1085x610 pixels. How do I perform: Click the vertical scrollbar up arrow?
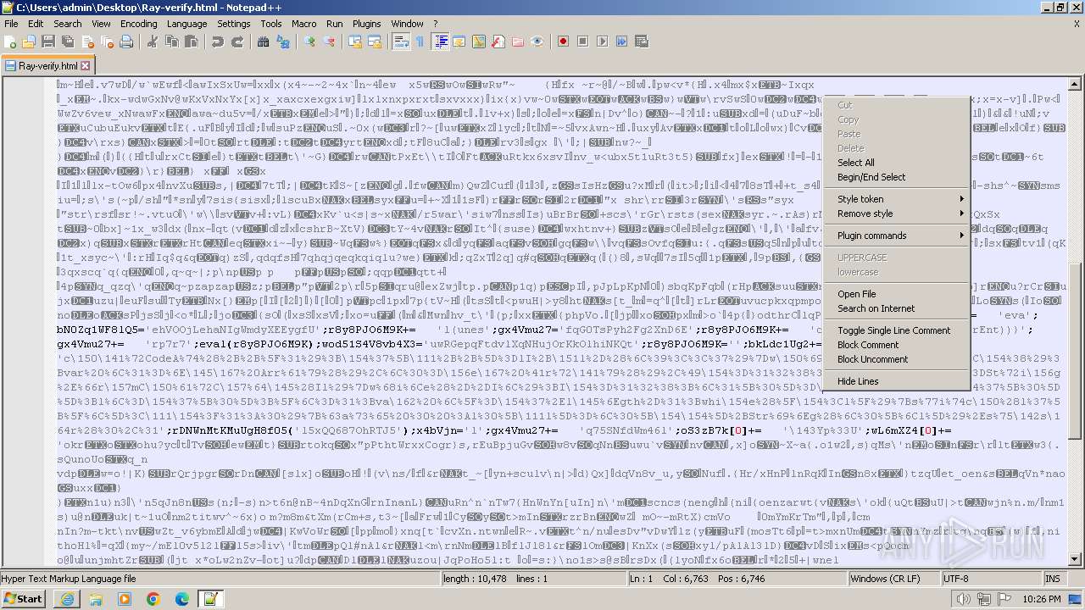click(x=1076, y=83)
